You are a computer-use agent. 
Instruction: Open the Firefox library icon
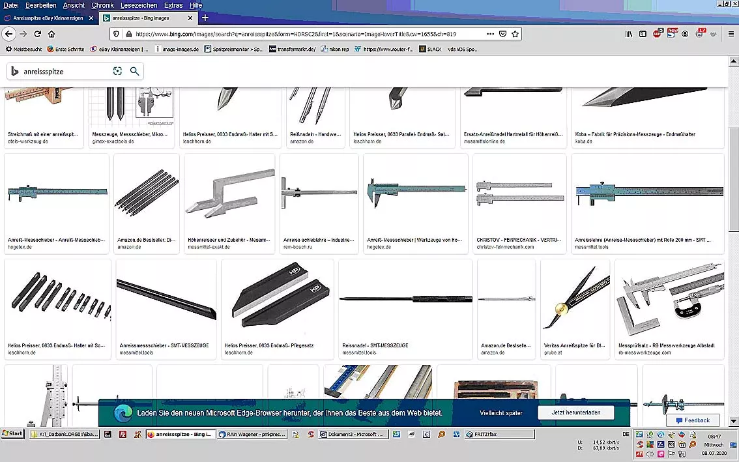[x=628, y=34]
